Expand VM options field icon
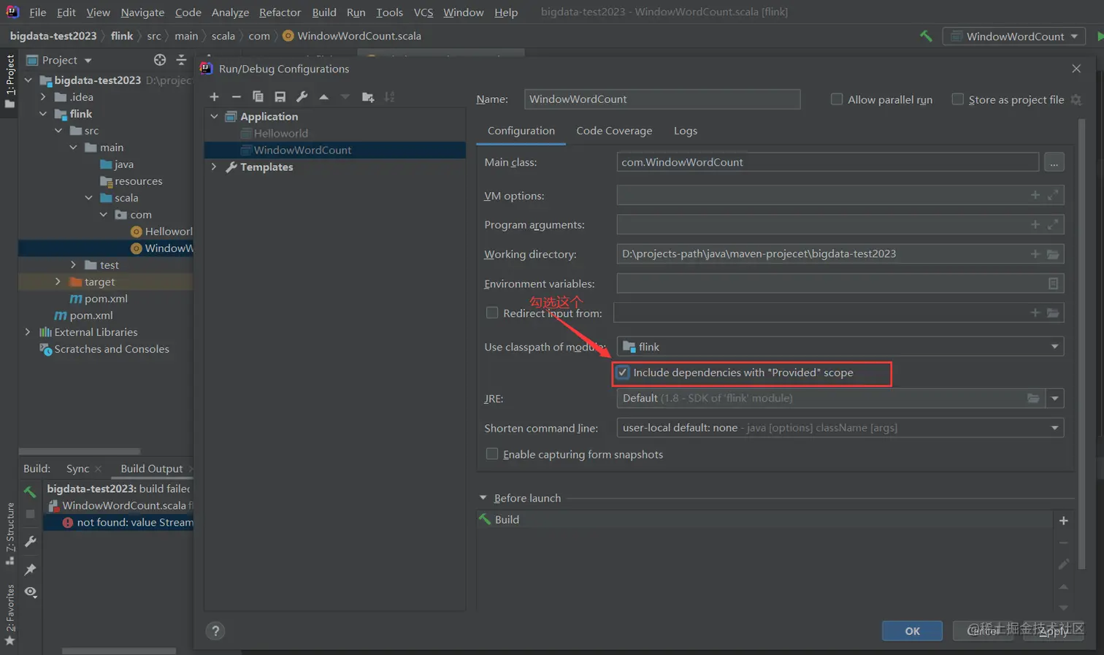Image resolution: width=1104 pixels, height=655 pixels. click(x=1053, y=195)
